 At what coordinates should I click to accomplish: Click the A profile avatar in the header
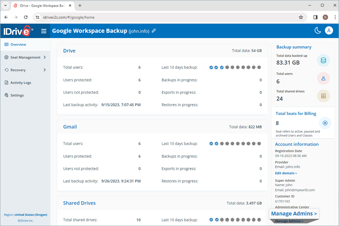click(x=329, y=31)
